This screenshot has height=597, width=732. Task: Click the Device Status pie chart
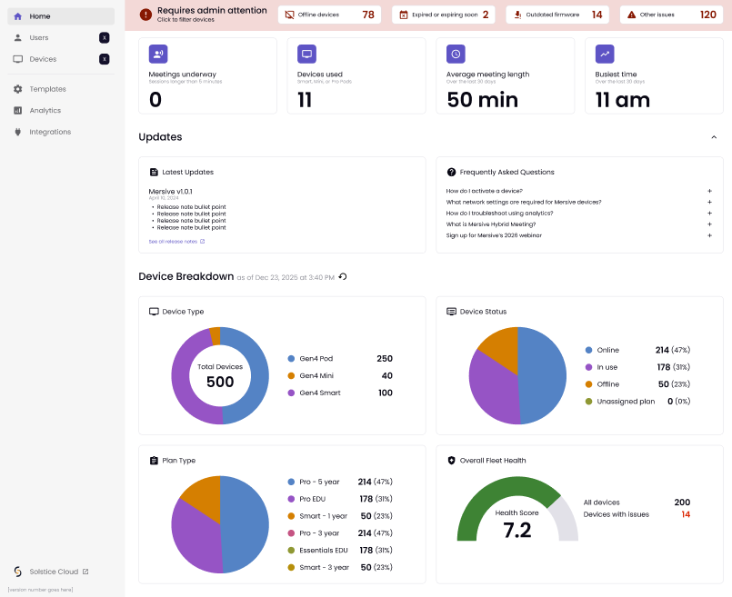coord(517,376)
